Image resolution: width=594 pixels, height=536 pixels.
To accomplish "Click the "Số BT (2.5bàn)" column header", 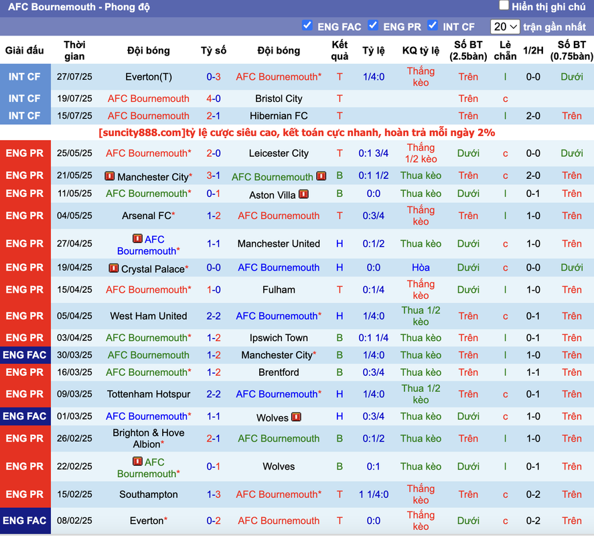I will [468, 50].
